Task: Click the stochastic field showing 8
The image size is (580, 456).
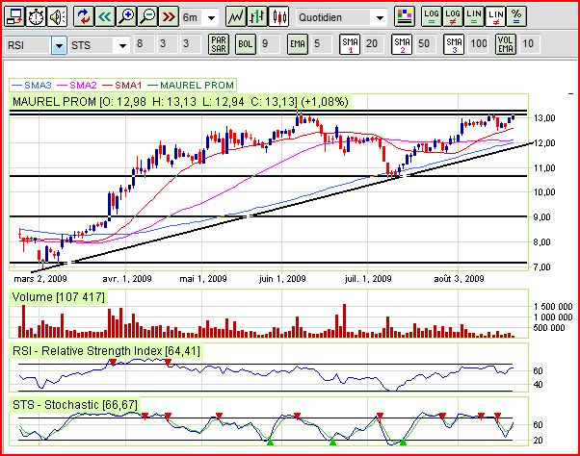Action: (144, 44)
